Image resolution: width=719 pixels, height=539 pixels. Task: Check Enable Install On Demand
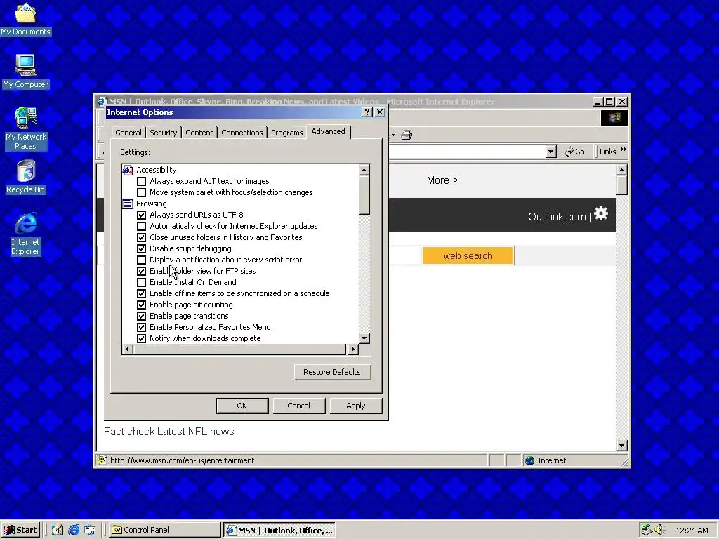click(142, 282)
